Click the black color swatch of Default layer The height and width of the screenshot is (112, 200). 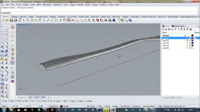(192, 35)
